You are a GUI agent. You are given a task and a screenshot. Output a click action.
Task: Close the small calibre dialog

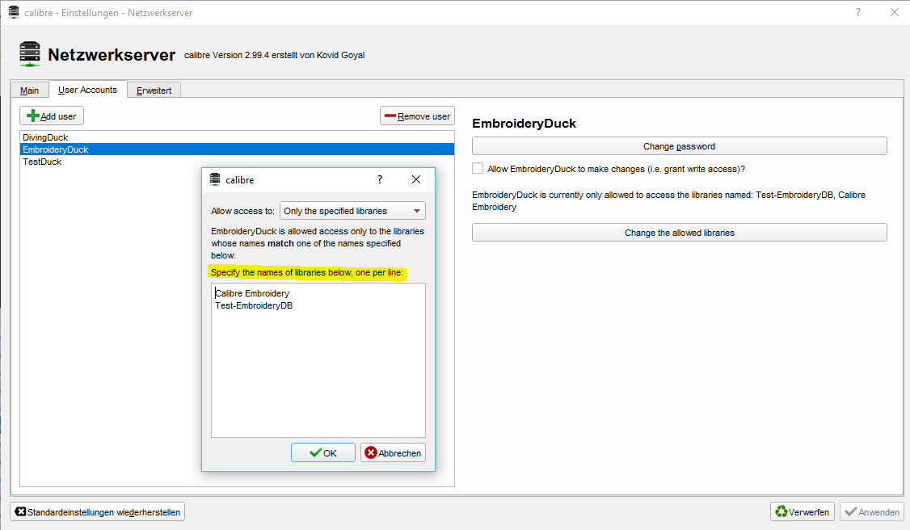(x=416, y=179)
